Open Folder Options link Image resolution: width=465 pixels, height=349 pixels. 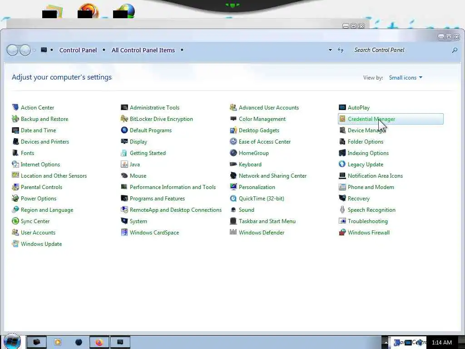click(x=366, y=142)
